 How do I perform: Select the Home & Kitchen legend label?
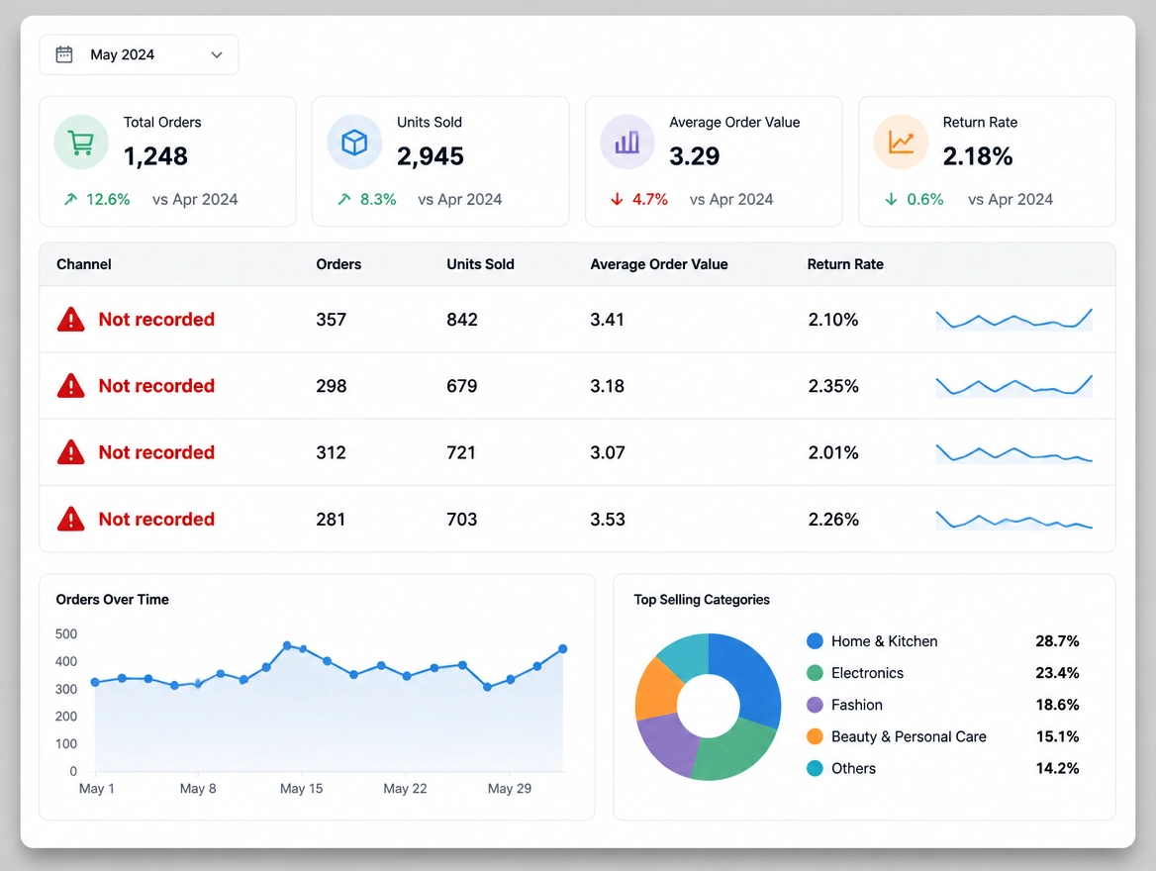[885, 641]
